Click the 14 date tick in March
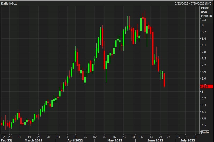The width and height of the screenshot is (214, 142). (x=29, y=137)
